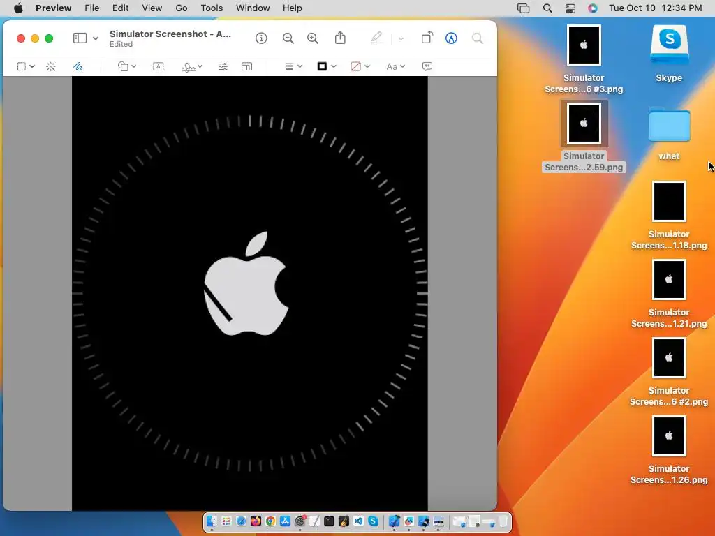Select Simulator Screens...6 #2.png desktop file

(x=669, y=372)
